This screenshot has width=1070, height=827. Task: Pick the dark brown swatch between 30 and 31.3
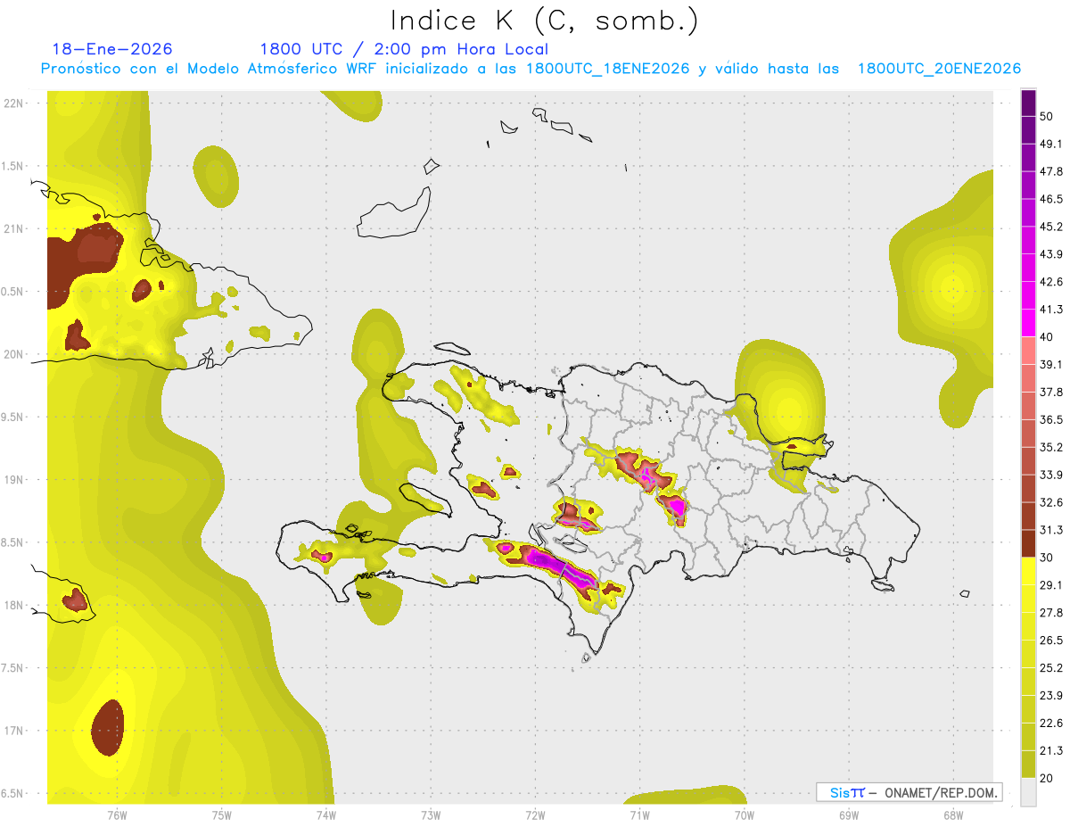[1028, 543]
